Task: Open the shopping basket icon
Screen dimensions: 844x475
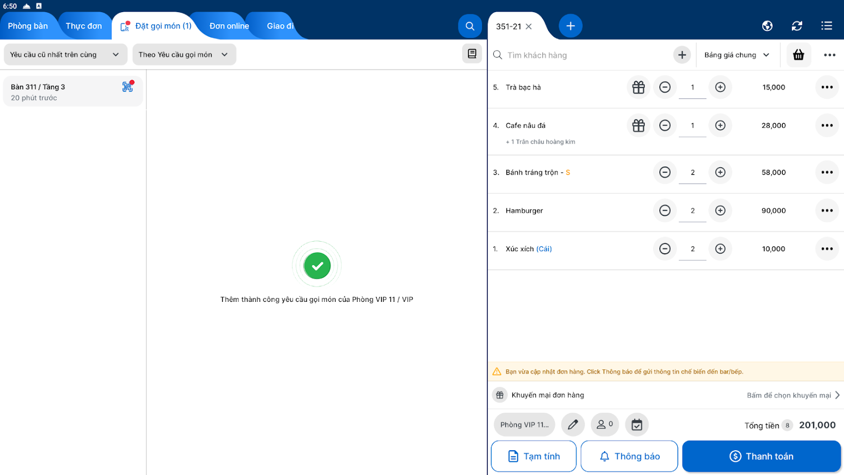Action: 799,55
